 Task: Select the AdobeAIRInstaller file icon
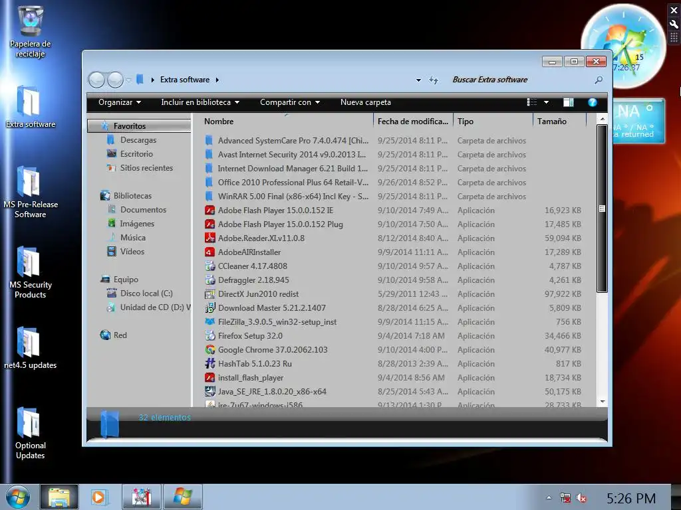pyautogui.click(x=209, y=252)
